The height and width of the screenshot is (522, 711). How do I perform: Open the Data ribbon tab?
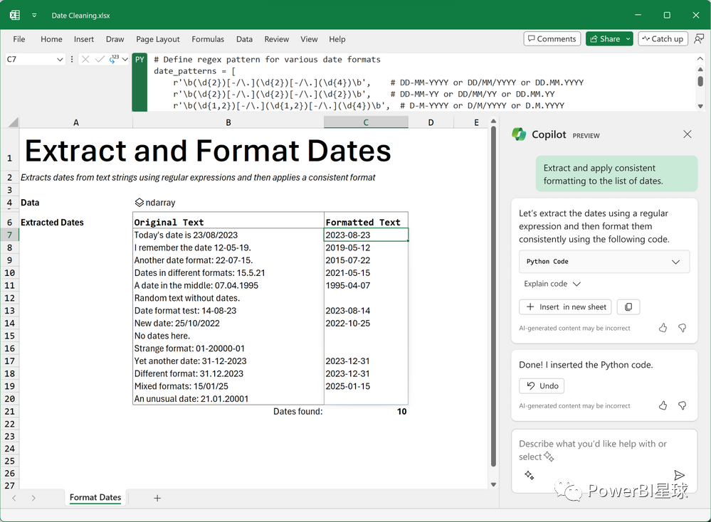click(244, 39)
